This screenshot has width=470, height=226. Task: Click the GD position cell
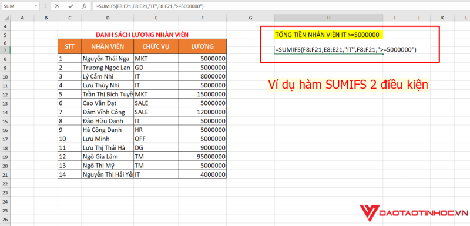point(156,68)
